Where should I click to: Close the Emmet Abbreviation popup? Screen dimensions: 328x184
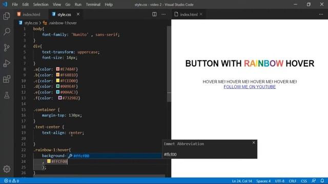coord(254,143)
